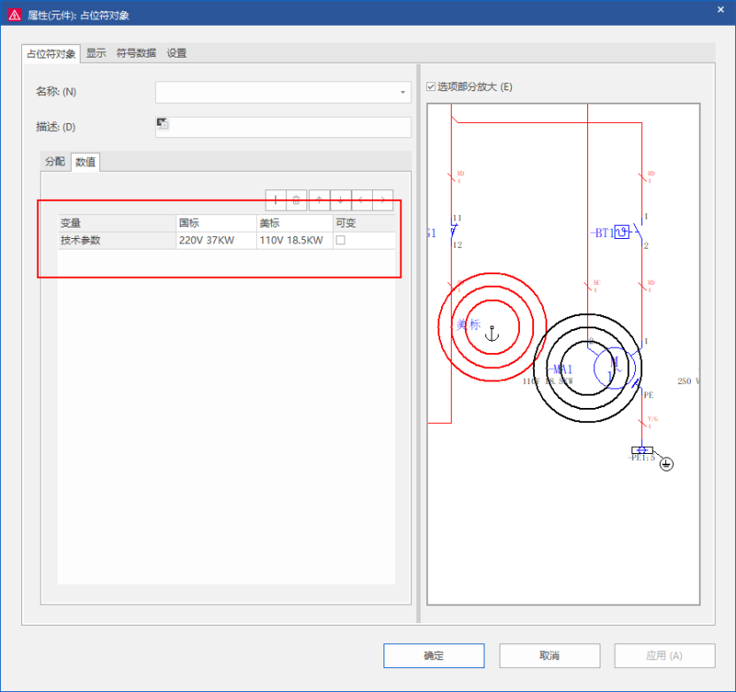
Task: Click the move left arrow icon
Action: (361, 200)
